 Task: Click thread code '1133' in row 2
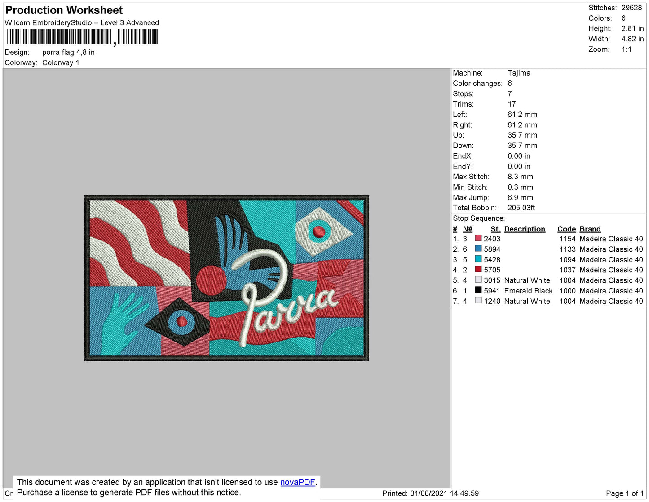click(567, 249)
